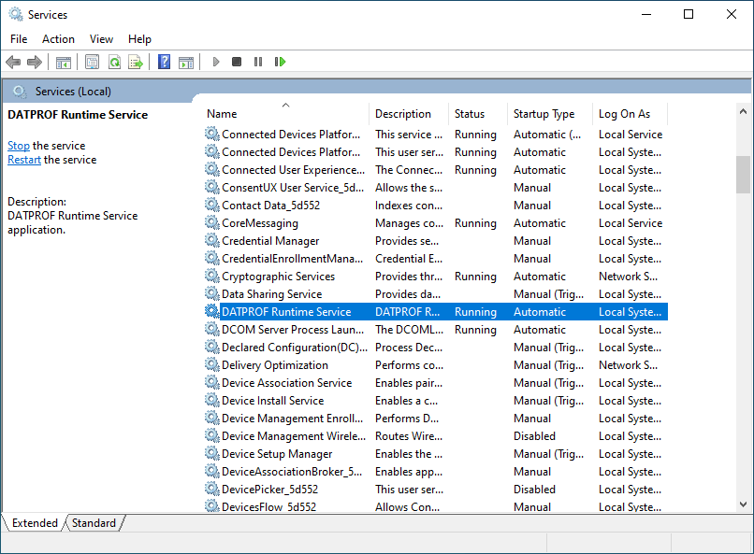Toggle the console tree visibility icon

click(63, 62)
